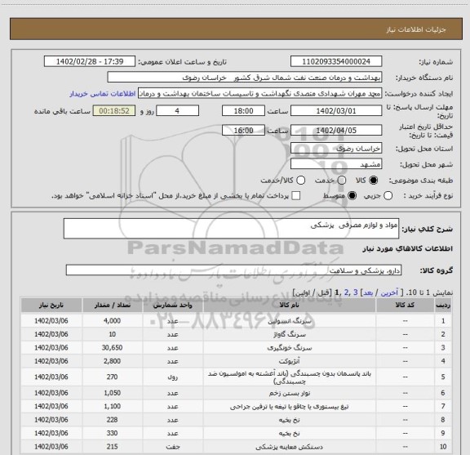Select the خدمت radio button
The width and height of the screenshot is (470, 455).
click(342, 181)
